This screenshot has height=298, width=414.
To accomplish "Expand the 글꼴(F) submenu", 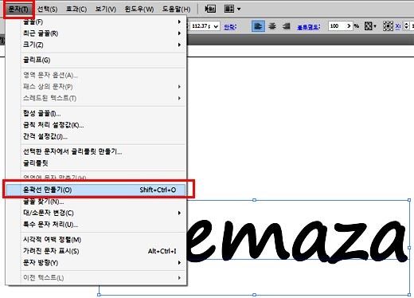I will pyautogui.click(x=103, y=22).
